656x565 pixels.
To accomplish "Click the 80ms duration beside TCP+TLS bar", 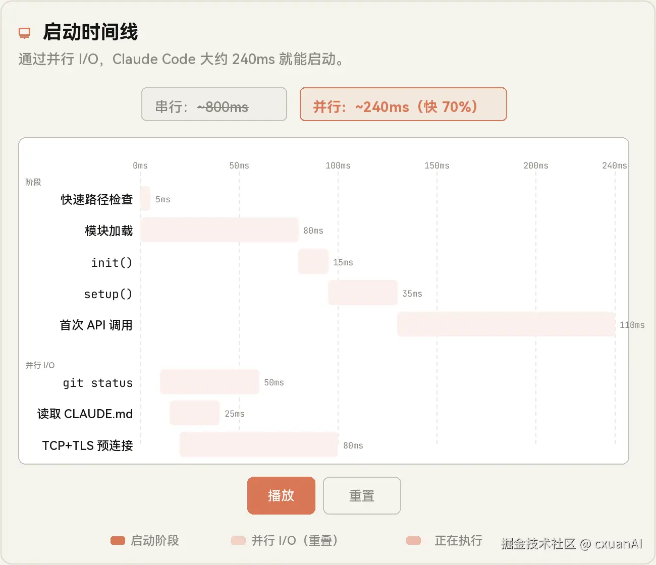I will tap(353, 445).
